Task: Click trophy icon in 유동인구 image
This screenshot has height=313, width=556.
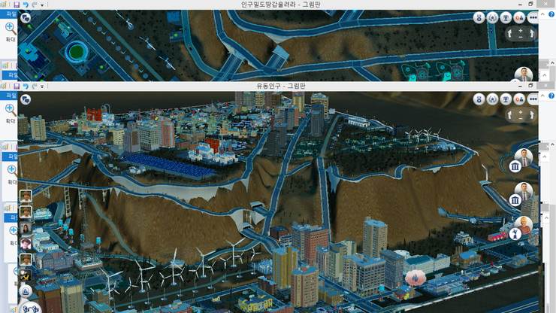Action: pyautogui.click(x=506, y=99)
